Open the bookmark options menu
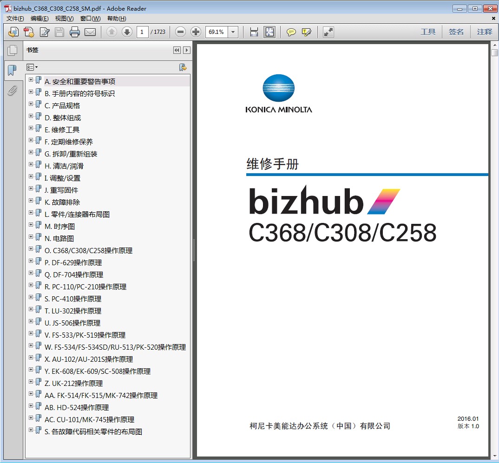499x463 pixels. 32,67
